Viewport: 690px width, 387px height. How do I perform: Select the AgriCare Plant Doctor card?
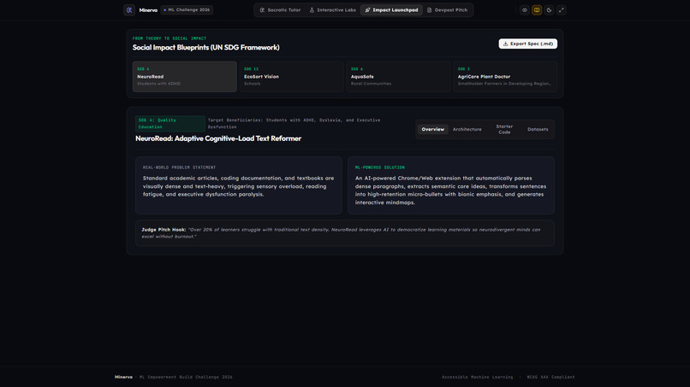[506, 76]
